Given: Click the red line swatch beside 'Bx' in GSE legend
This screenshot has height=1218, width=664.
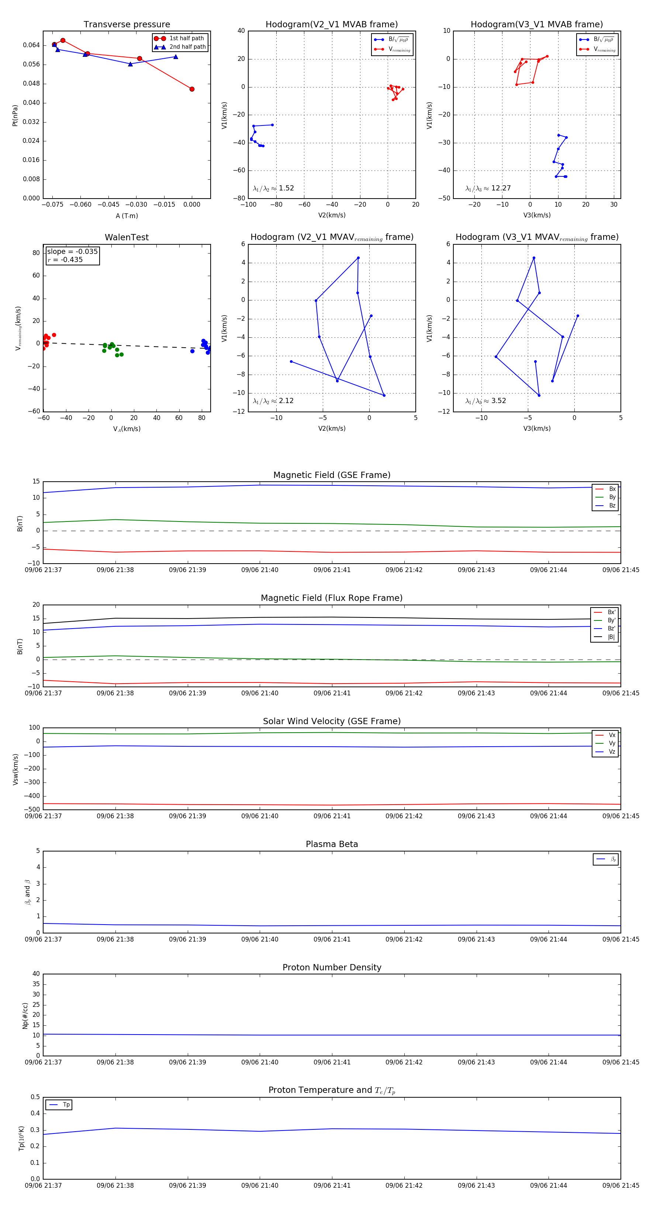Looking at the screenshot, I should (x=599, y=489).
